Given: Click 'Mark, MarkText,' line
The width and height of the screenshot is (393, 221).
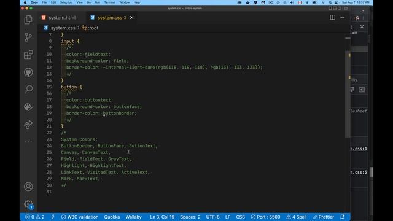Looking at the screenshot, I should tap(80, 179).
